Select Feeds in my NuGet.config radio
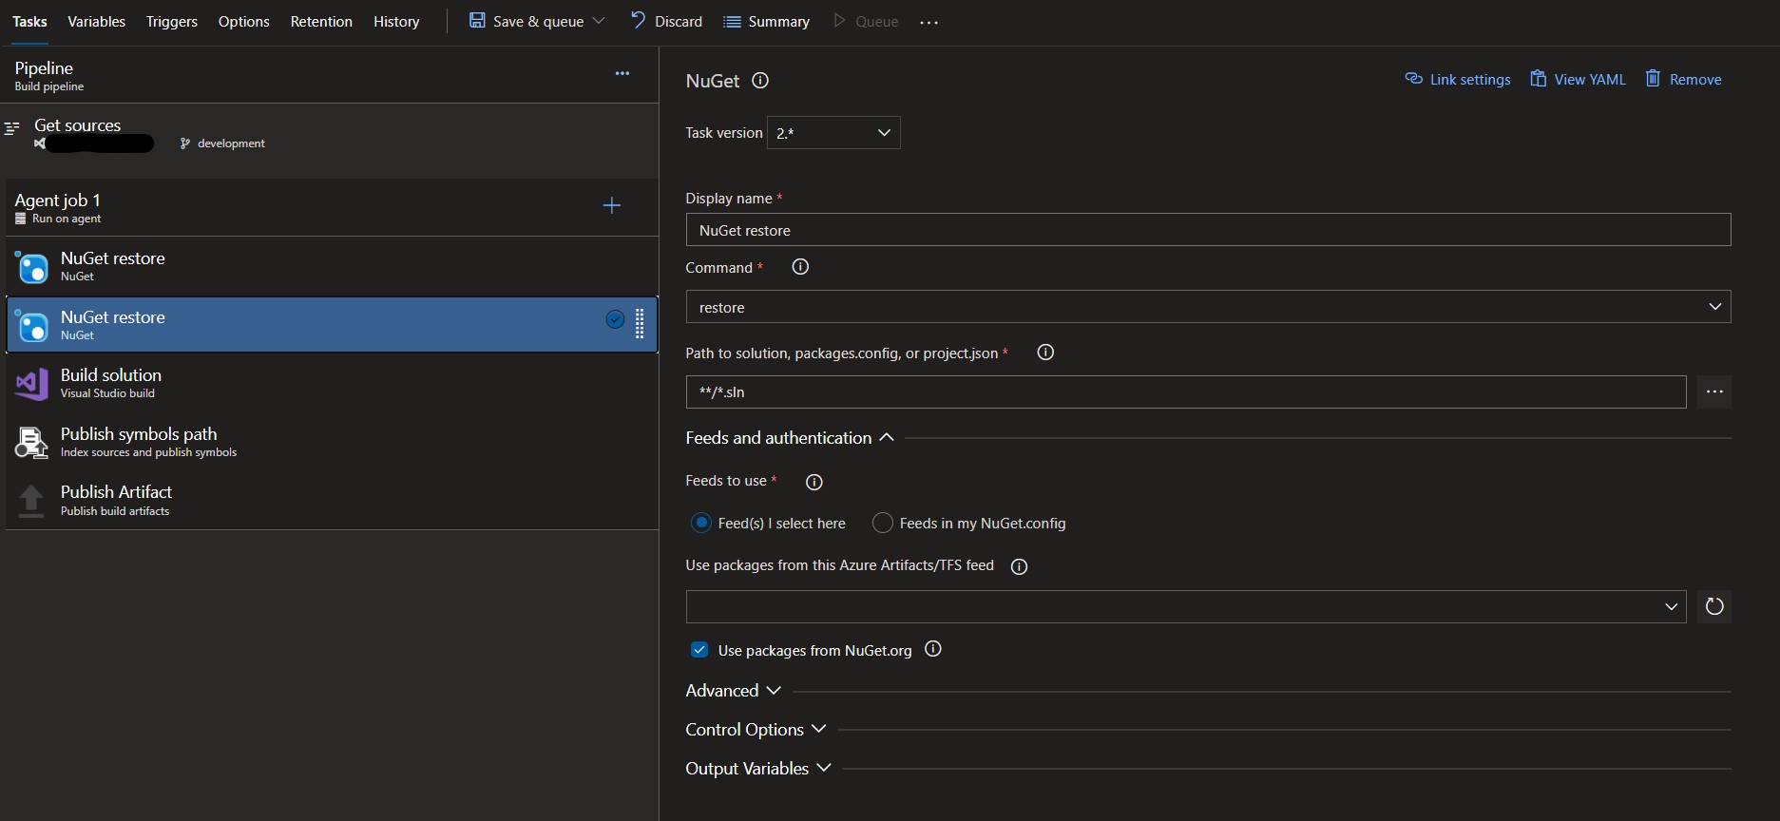Image resolution: width=1780 pixels, height=821 pixels. 883,523
